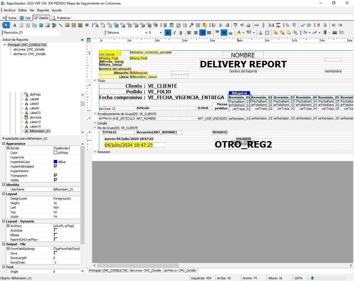Select the Label tool in toolbar

tap(15, 25)
